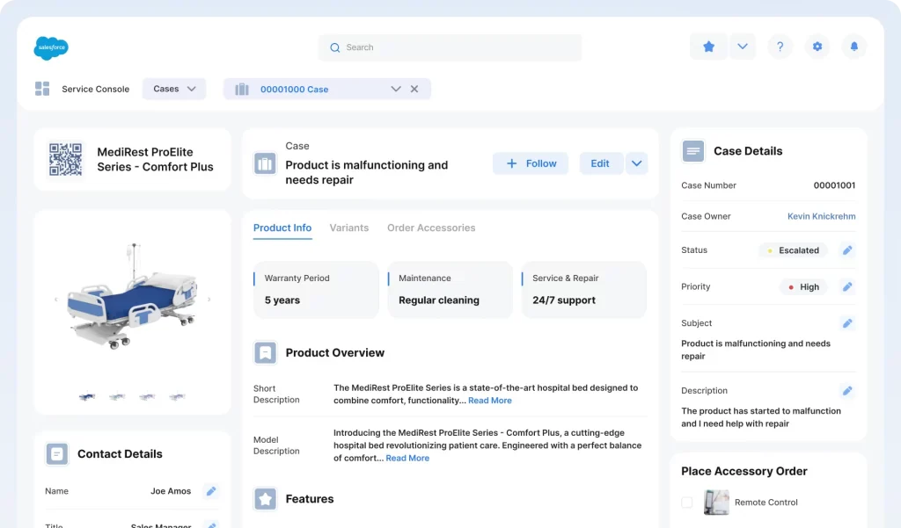Screen dimensions: 901x528
Task: Show previous product image arrow
Action: pos(55,299)
